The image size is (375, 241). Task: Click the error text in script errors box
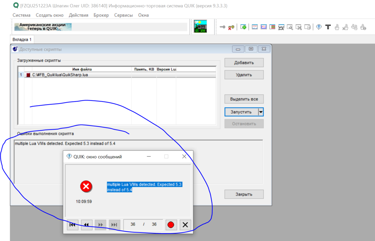point(65,144)
